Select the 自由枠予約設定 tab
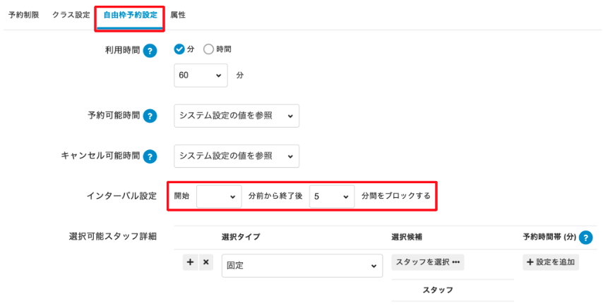 point(130,14)
